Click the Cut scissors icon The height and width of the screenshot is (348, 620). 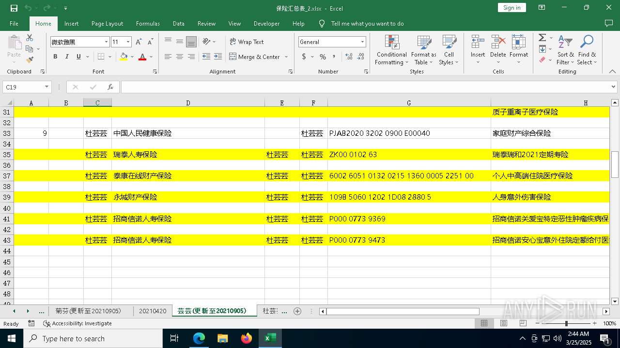point(30,38)
